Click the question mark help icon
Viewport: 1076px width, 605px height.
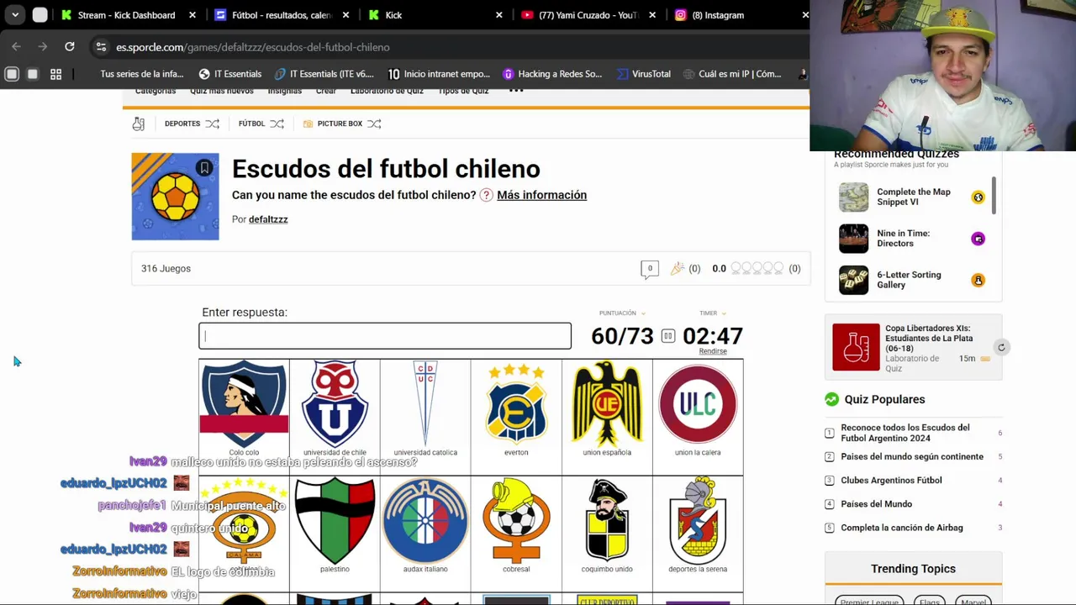pos(486,195)
